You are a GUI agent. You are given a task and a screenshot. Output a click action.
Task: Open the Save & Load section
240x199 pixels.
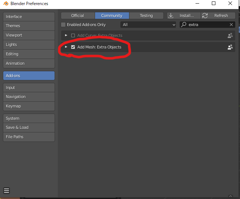pyautogui.click(x=29, y=127)
